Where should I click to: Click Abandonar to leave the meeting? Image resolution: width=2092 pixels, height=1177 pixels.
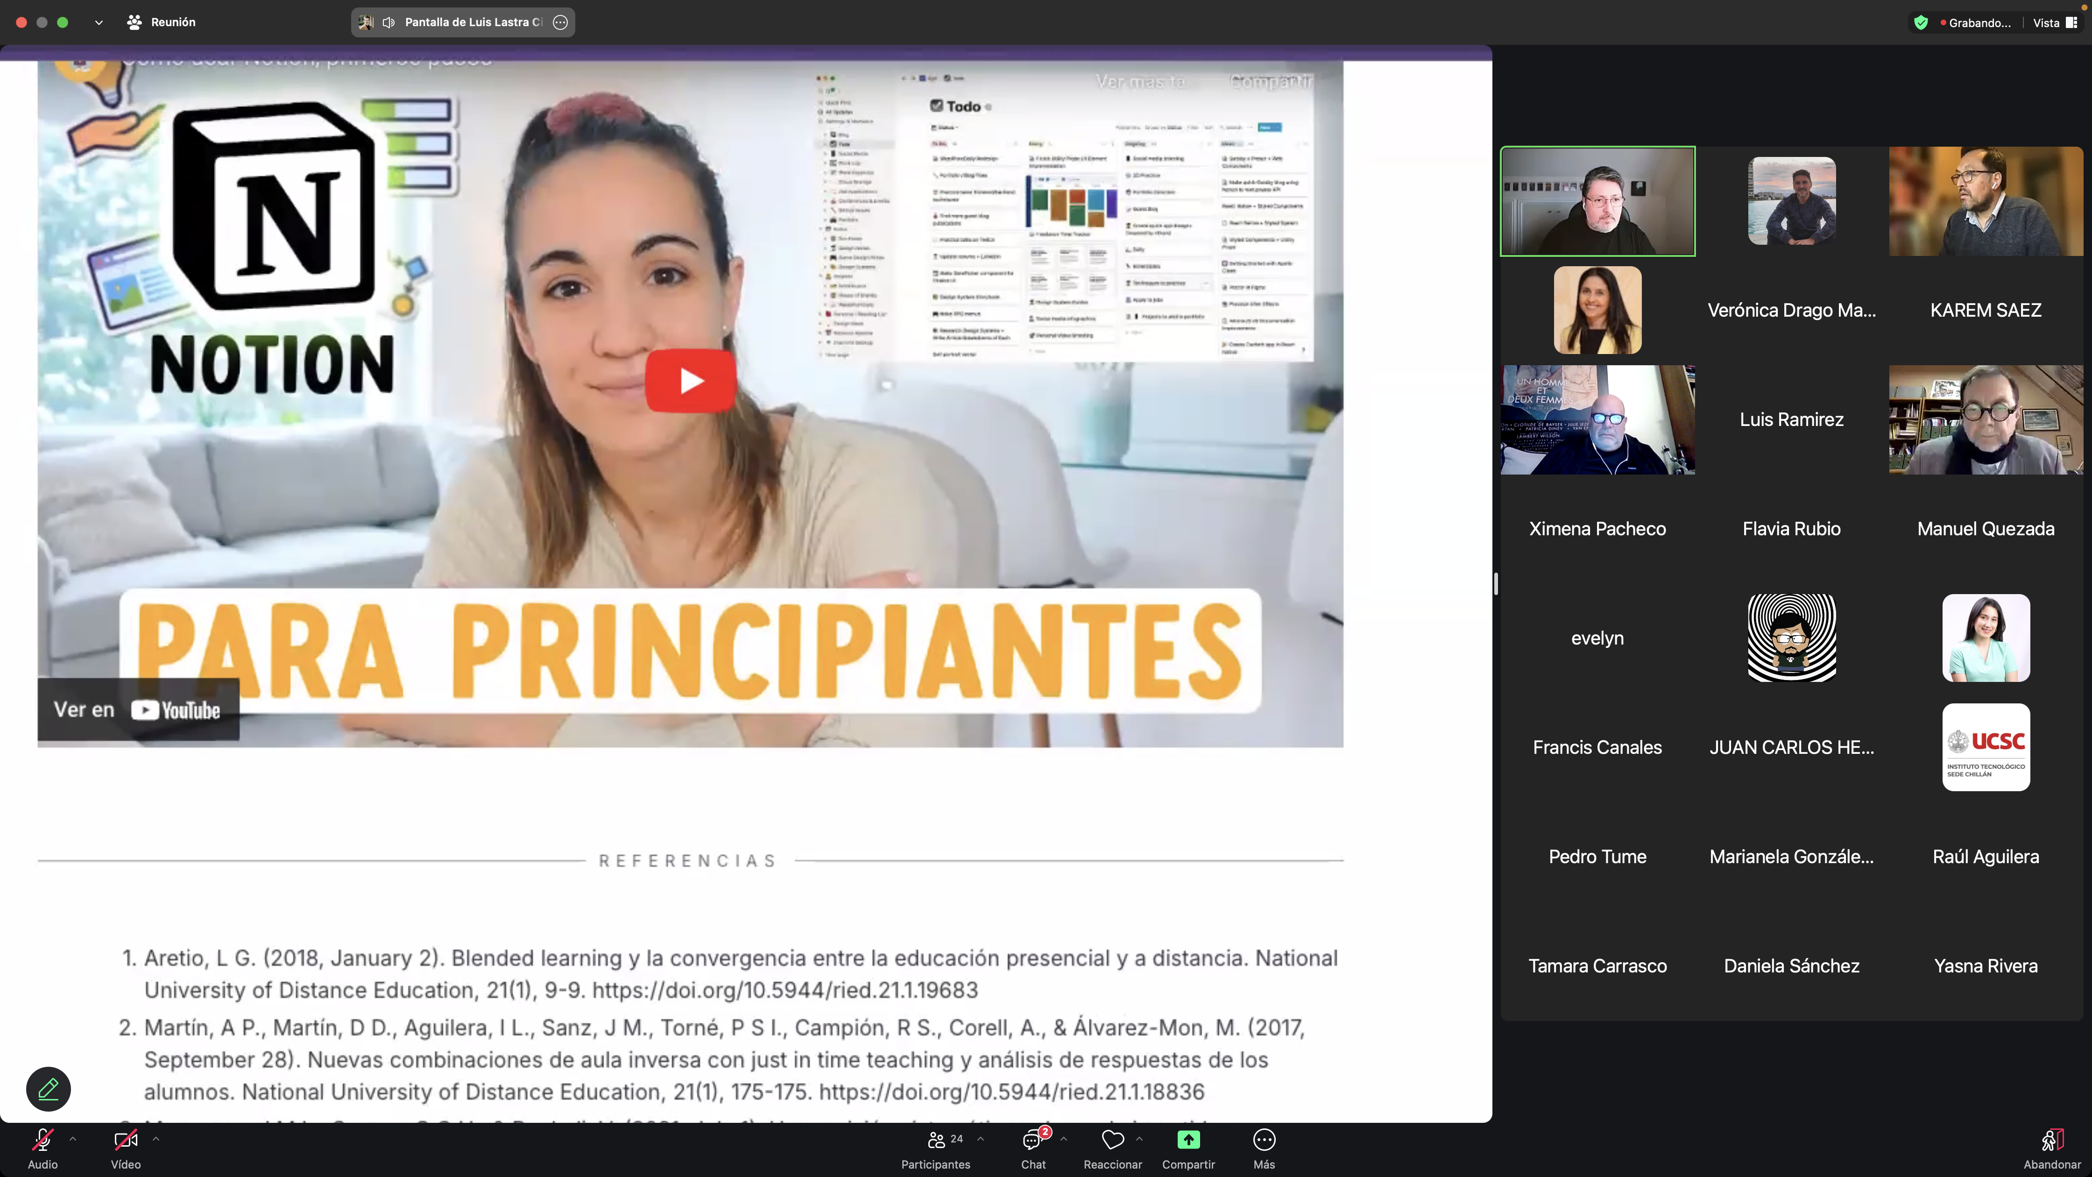pyautogui.click(x=2051, y=1149)
